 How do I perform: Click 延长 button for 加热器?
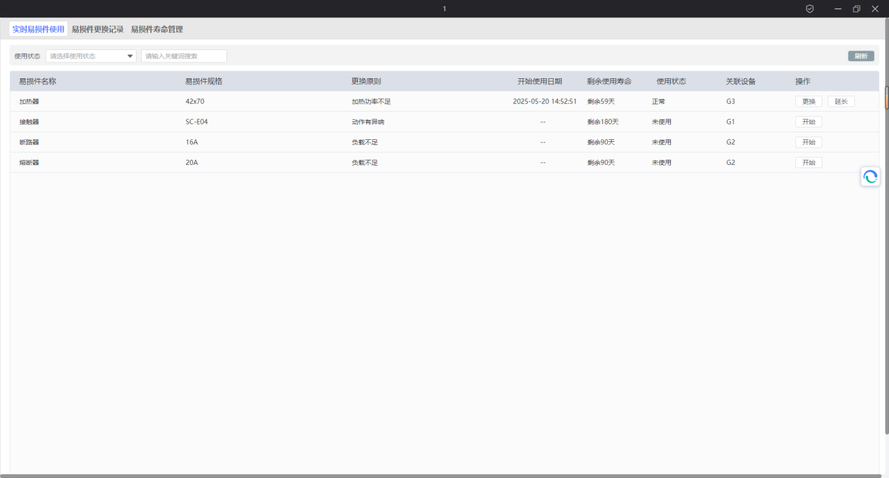pyautogui.click(x=841, y=101)
